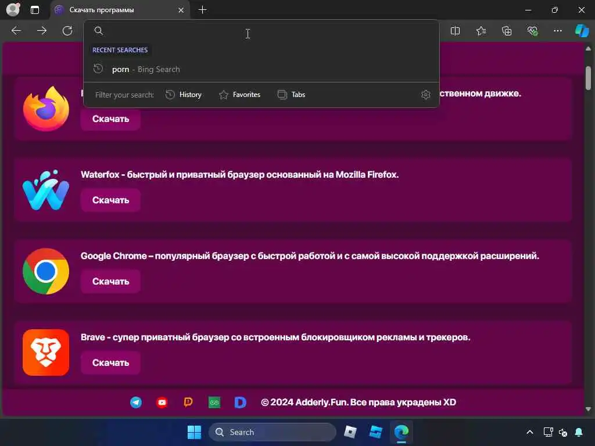Image resolution: width=595 pixels, height=446 pixels.
Task: Close the Скачать программы tab
Action: [x=181, y=10]
